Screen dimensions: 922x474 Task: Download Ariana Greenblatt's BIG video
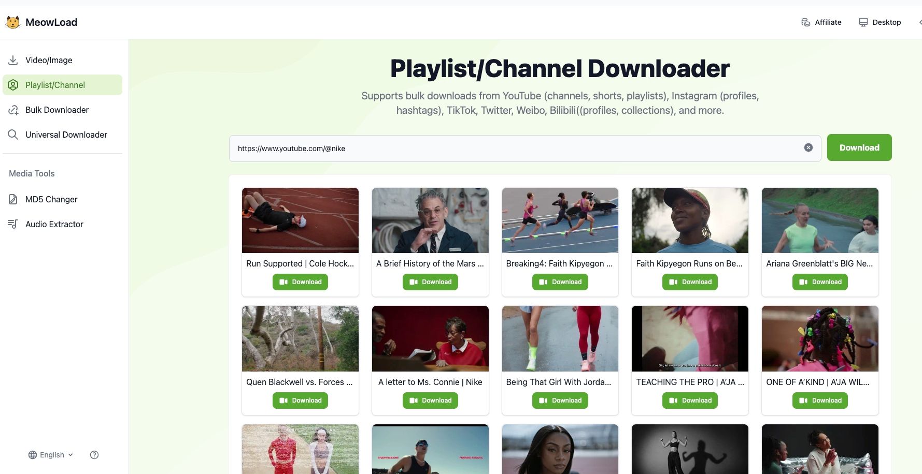click(820, 282)
